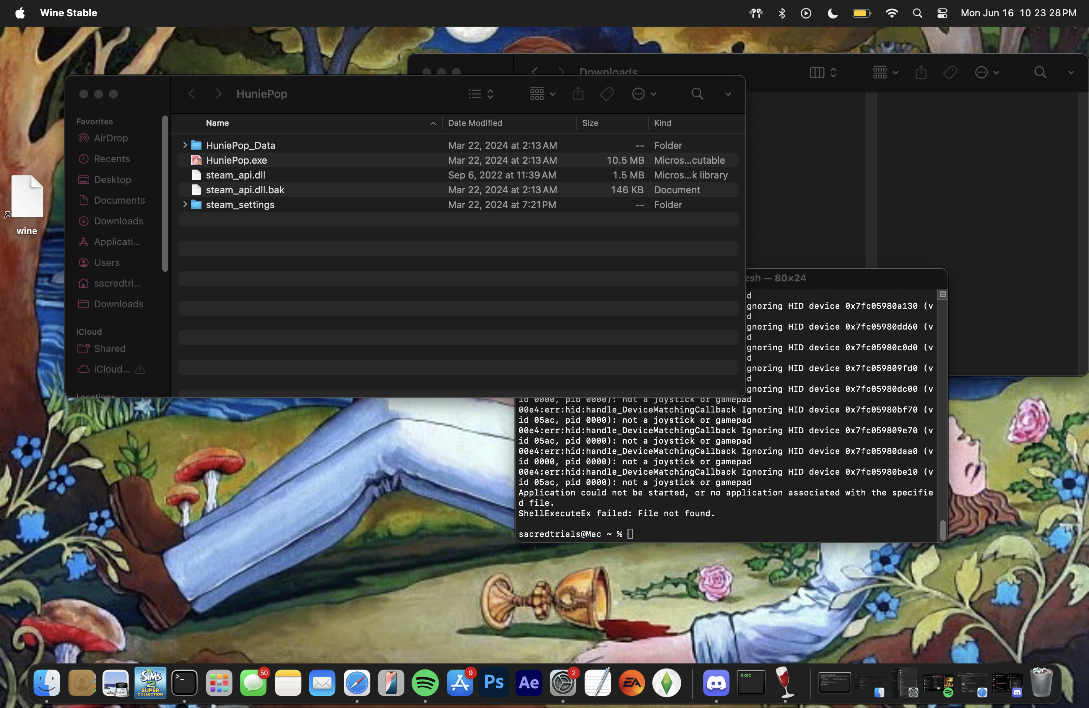This screenshot has width=1089, height=708.
Task: Open TextEdit in the dock
Action: click(597, 683)
